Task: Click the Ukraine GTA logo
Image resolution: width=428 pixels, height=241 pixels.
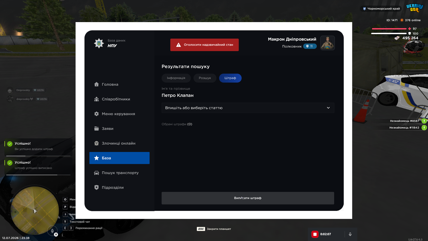Action: (x=415, y=8)
